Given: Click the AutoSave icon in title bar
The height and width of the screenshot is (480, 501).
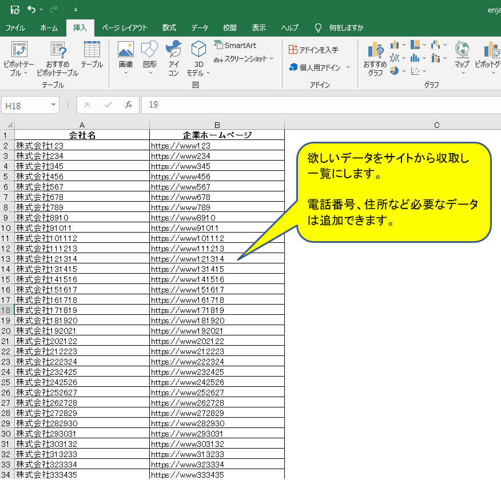Looking at the screenshot, I should pos(15,10).
